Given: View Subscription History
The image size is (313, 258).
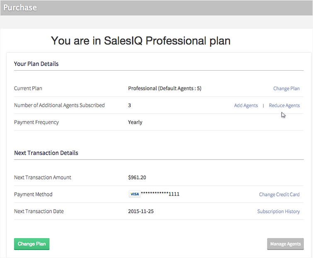Looking at the screenshot, I should (278, 211).
